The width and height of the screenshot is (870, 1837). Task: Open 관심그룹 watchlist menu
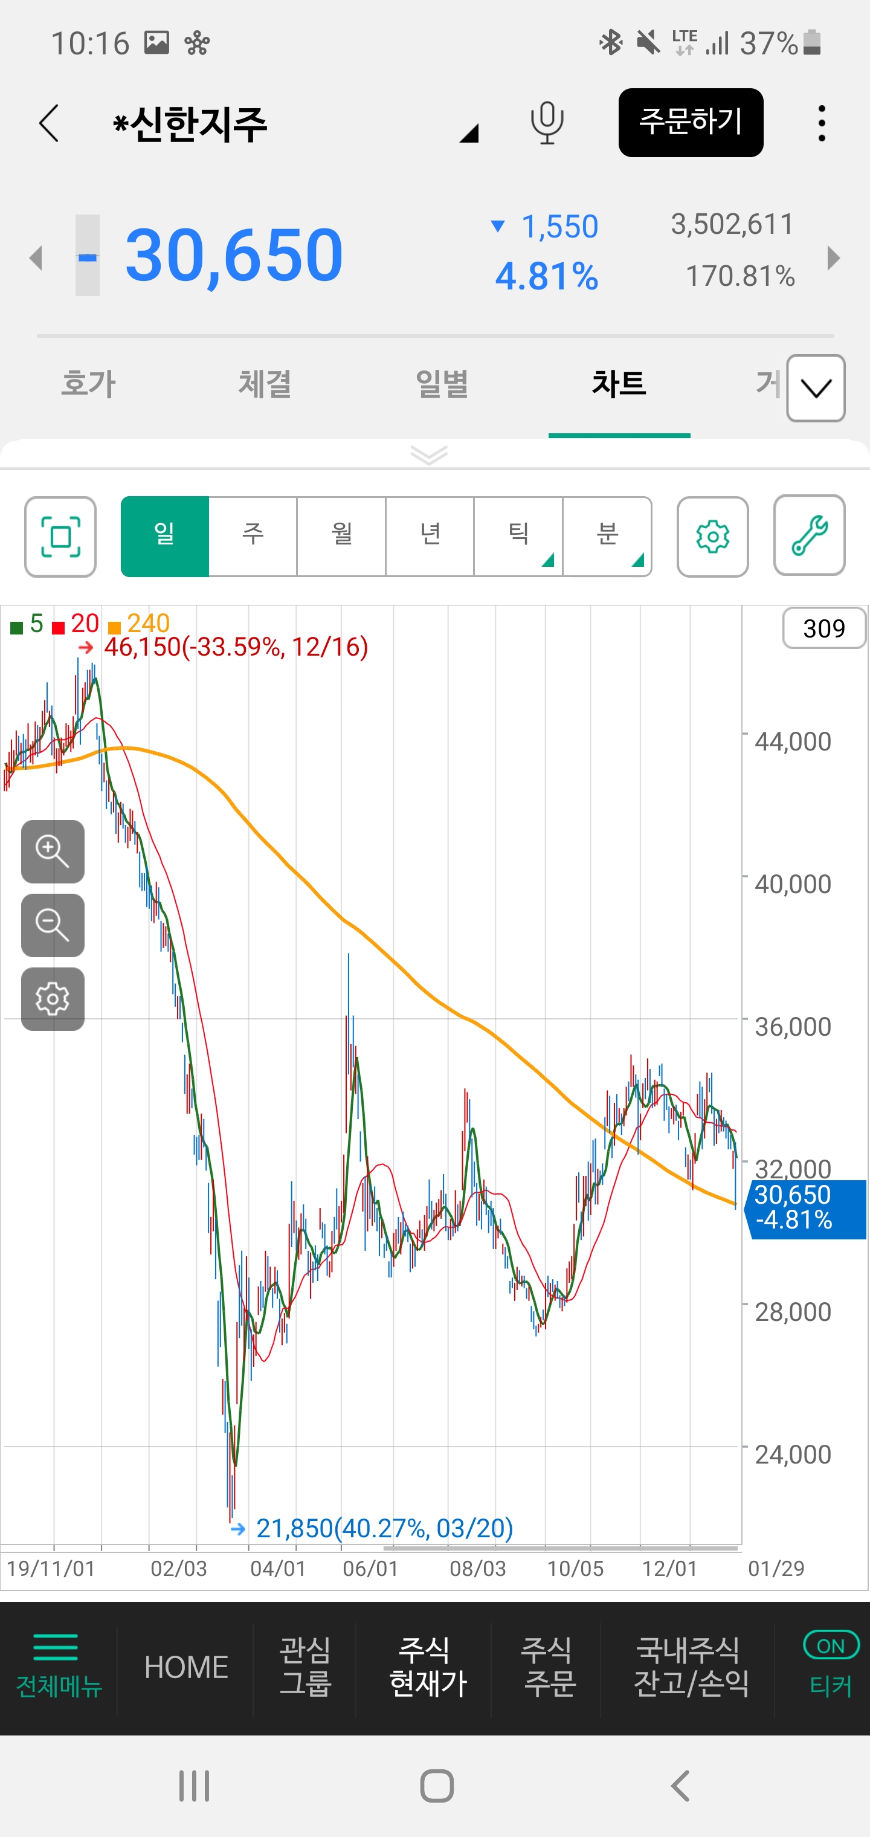click(x=305, y=1666)
